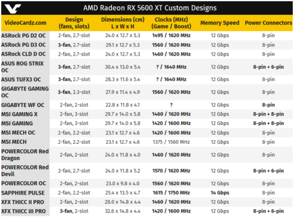Click the MSI GAMING X row label
Viewport: 294px width, 218px height.
coord(19,114)
